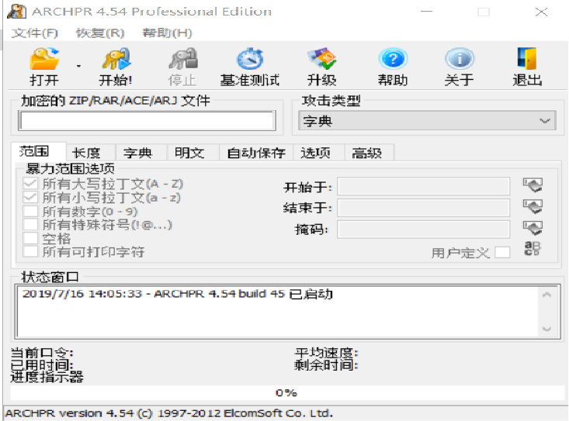The image size is (569, 421).
Task: Toggle 所有大写拉丁文(A - Z) checkbox
Action: coord(30,183)
